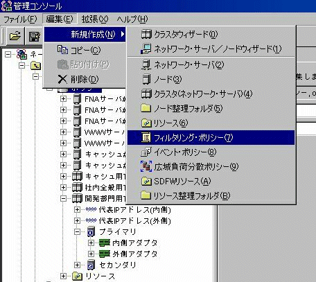Image resolution: width=316 pixels, height=282 pixels.
Task: Expand 代表IPアドレス(内側) node
Action: [77, 210]
